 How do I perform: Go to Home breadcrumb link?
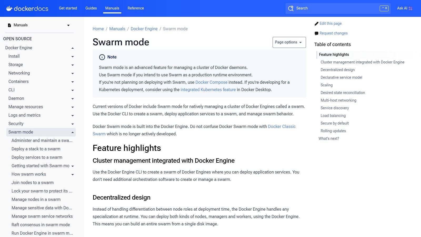[x=98, y=29]
